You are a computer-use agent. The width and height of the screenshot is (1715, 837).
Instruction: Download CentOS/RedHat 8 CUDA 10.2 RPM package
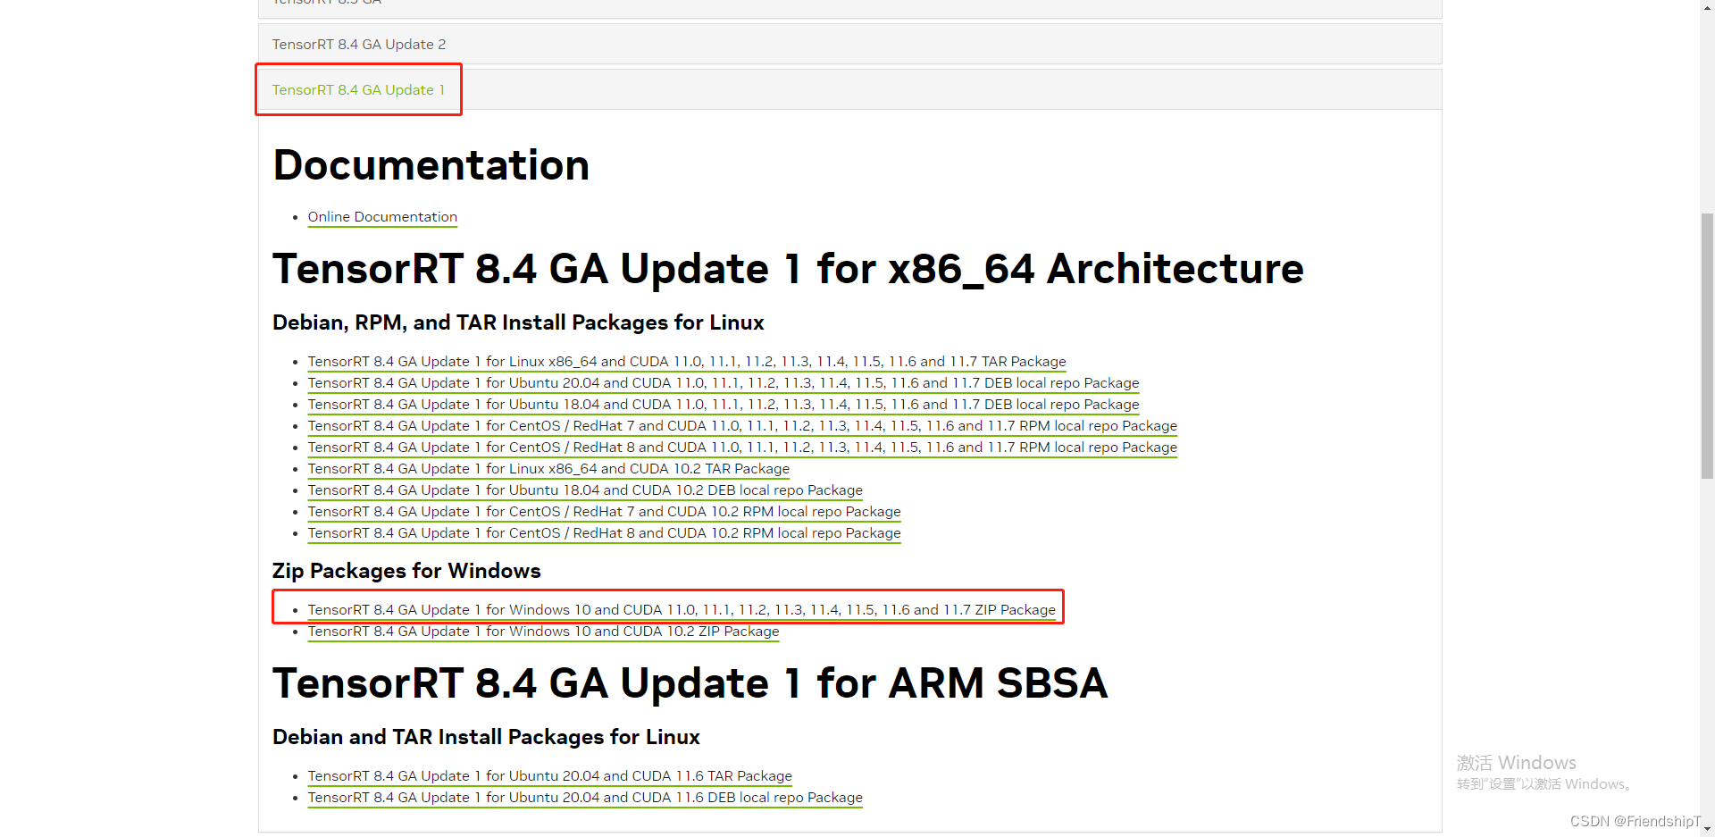pos(604,533)
